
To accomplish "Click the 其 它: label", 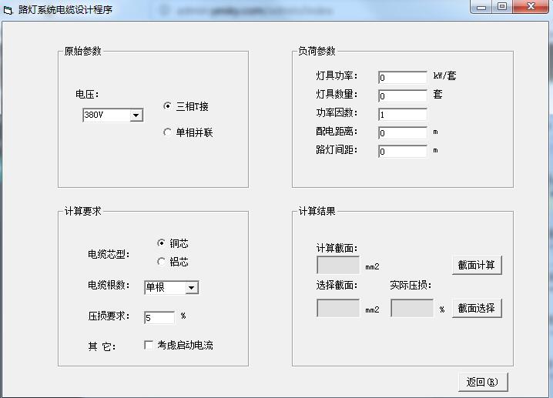I will pos(102,346).
